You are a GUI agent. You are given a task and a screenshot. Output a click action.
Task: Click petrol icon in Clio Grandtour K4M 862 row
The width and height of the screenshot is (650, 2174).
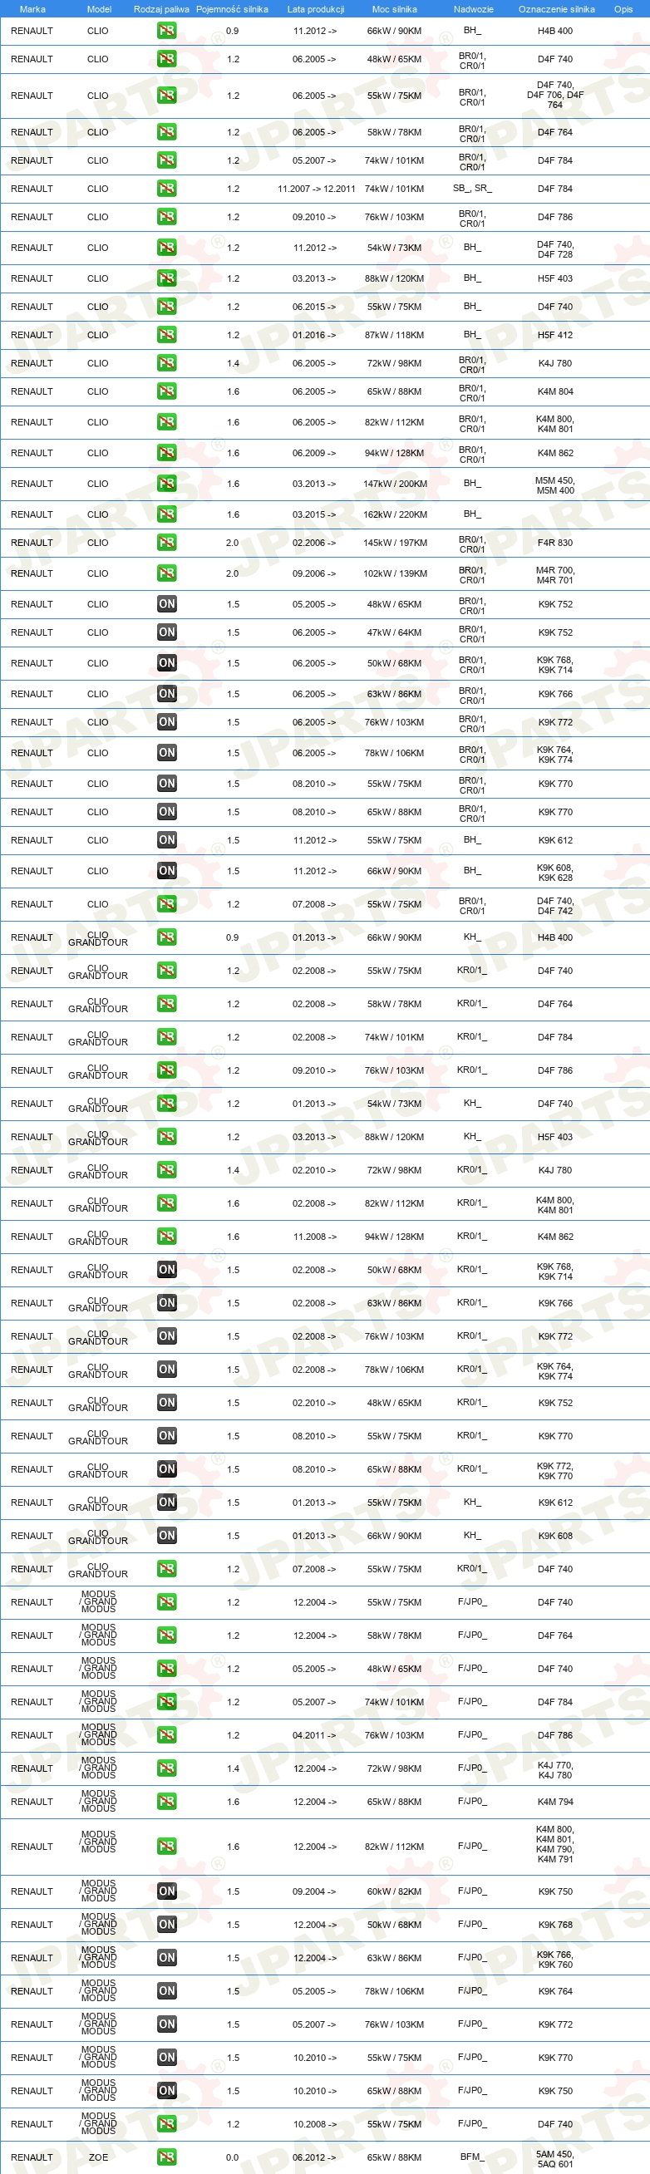[167, 1237]
